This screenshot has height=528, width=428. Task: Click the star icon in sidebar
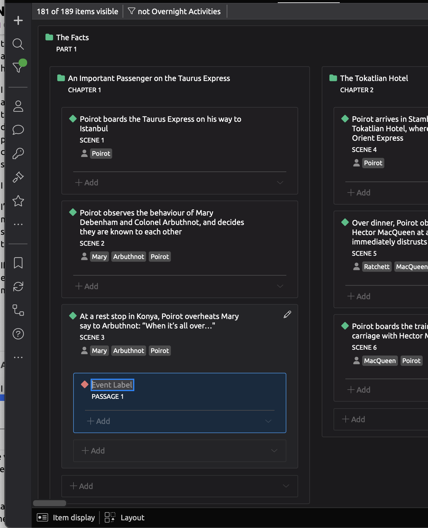click(x=18, y=201)
